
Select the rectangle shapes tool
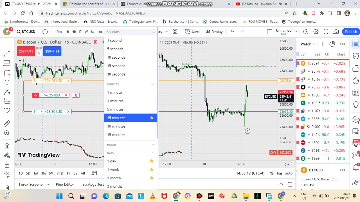[7, 73]
